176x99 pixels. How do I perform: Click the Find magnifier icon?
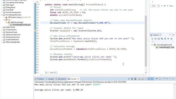pos(158,6)
